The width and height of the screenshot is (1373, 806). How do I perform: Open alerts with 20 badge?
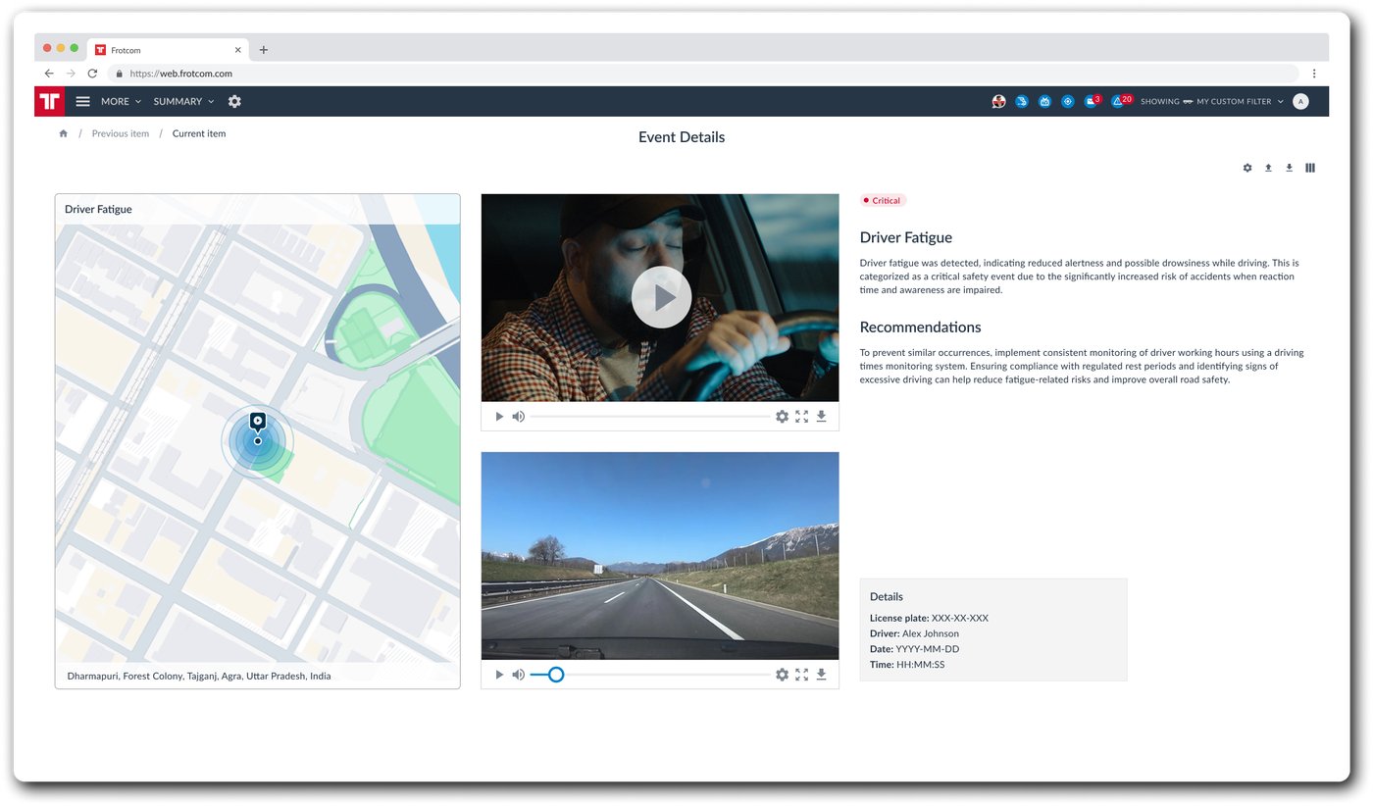(x=1121, y=101)
